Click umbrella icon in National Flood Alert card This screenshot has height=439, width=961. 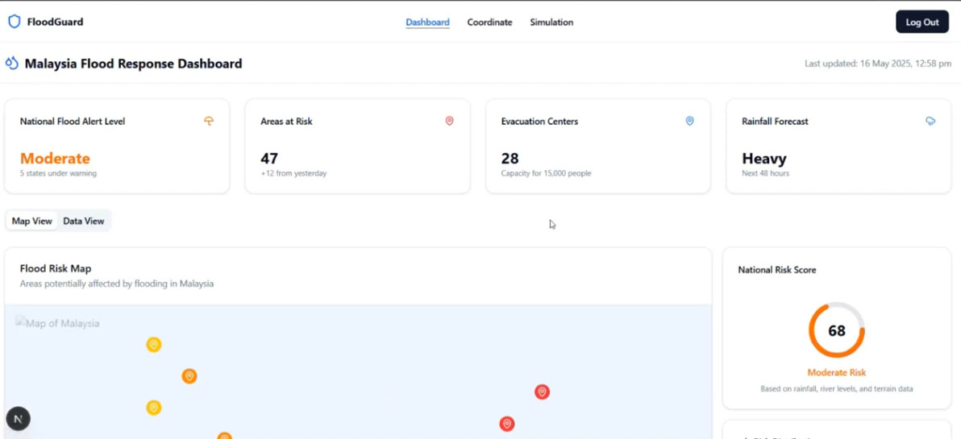[208, 122]
